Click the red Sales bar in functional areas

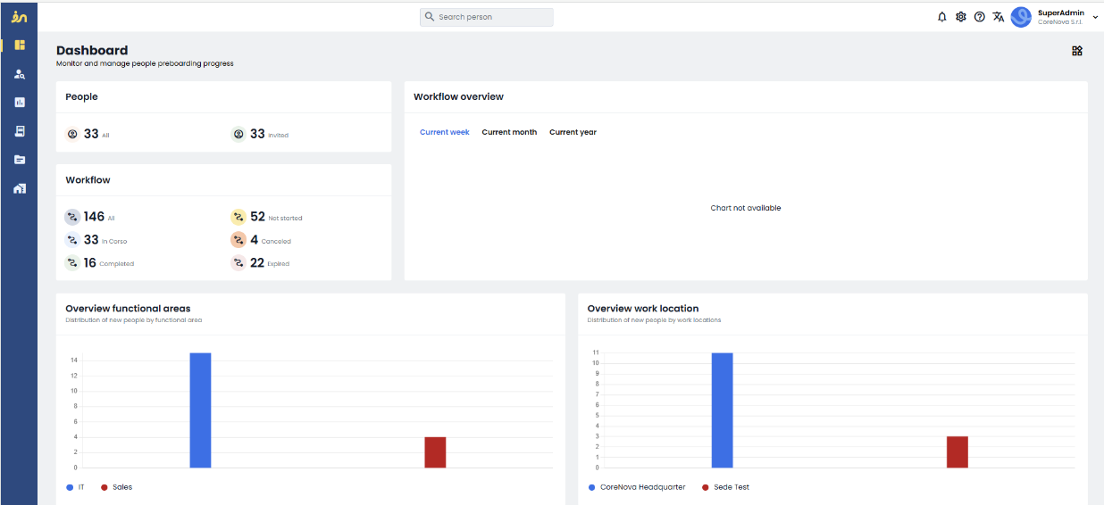point(435,452)
